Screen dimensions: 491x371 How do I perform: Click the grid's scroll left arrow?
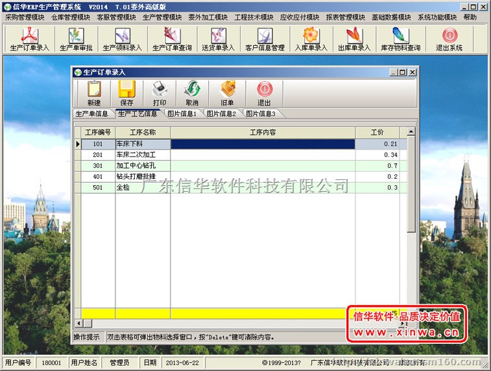pos(78,323)
